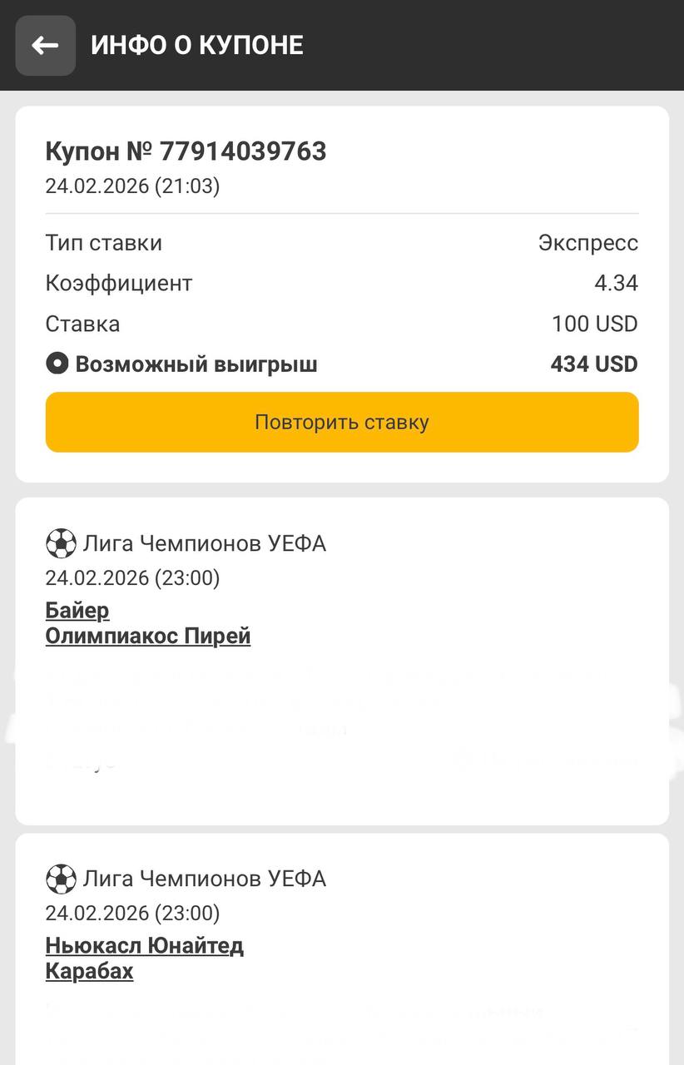The image size is (684, 1065).
Task: Tap the 434 USD possible winnings
Action: (594, 364)
